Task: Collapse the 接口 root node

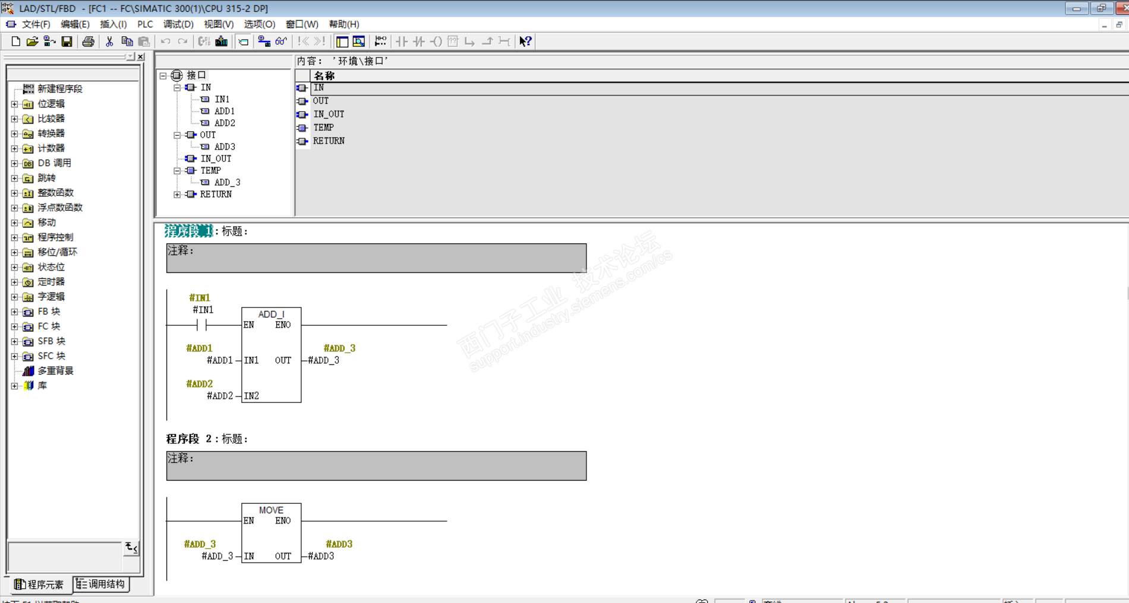Action: pyautogui.click(x=163, y=75)
